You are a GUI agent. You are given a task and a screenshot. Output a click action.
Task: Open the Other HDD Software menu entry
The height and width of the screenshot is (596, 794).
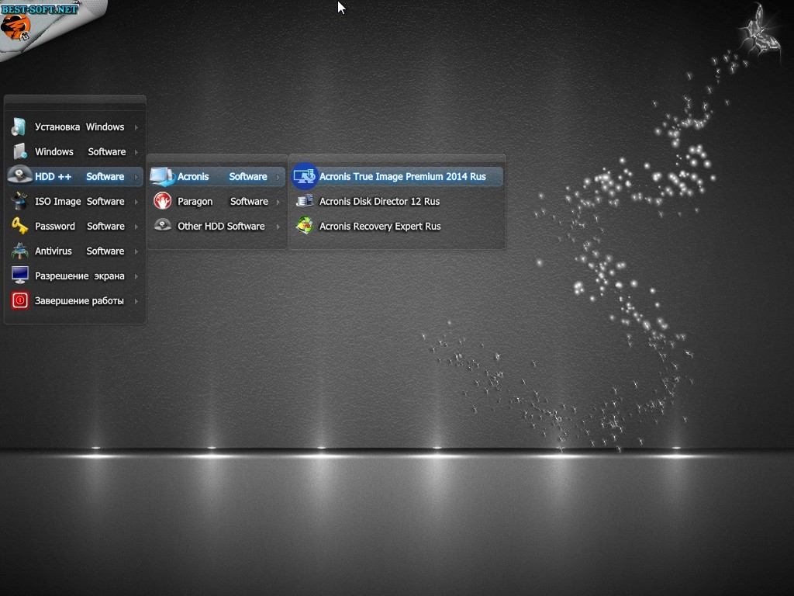coord(217,226)
